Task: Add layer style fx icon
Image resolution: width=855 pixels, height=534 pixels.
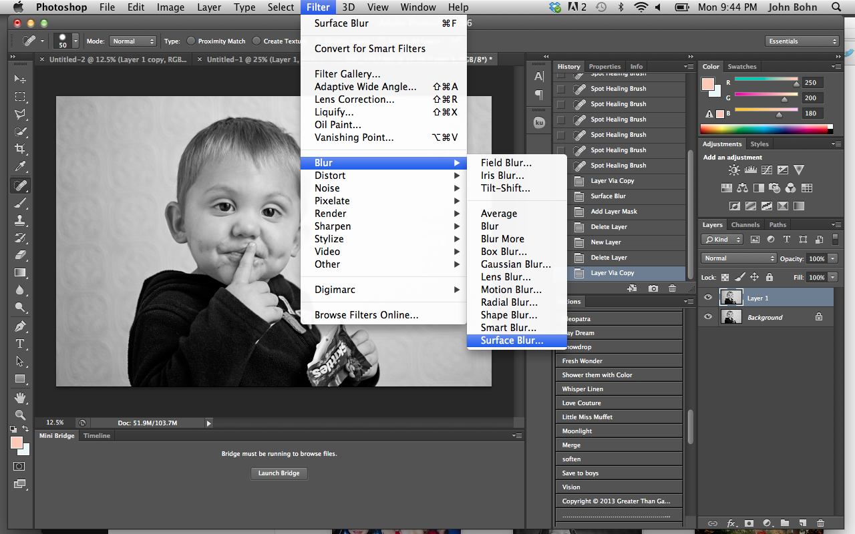Action: click(x=731, y=523)
